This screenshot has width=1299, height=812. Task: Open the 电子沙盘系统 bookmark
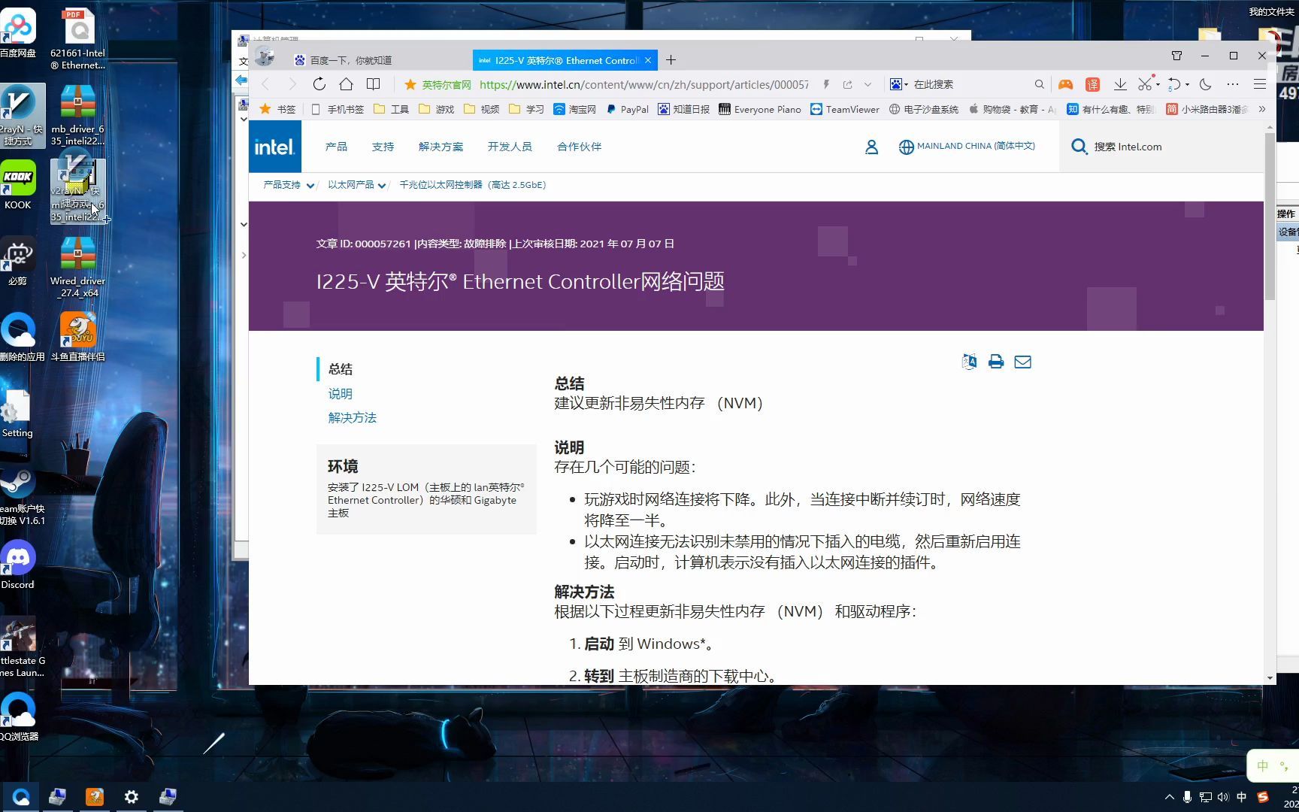pyautogui.click(x=924, y=109)
